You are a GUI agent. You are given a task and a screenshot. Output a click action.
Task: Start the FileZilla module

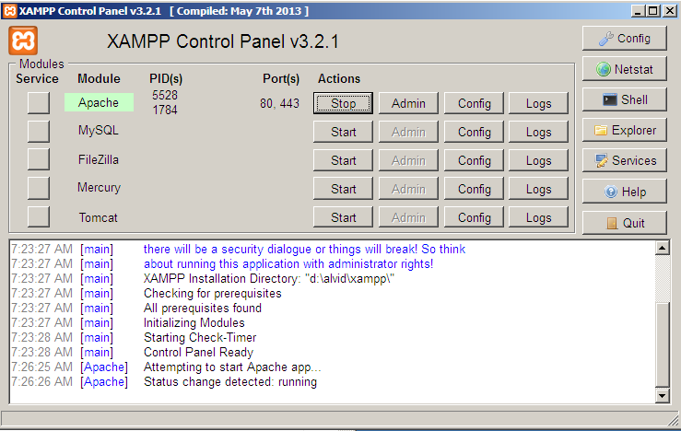(343, 160)
